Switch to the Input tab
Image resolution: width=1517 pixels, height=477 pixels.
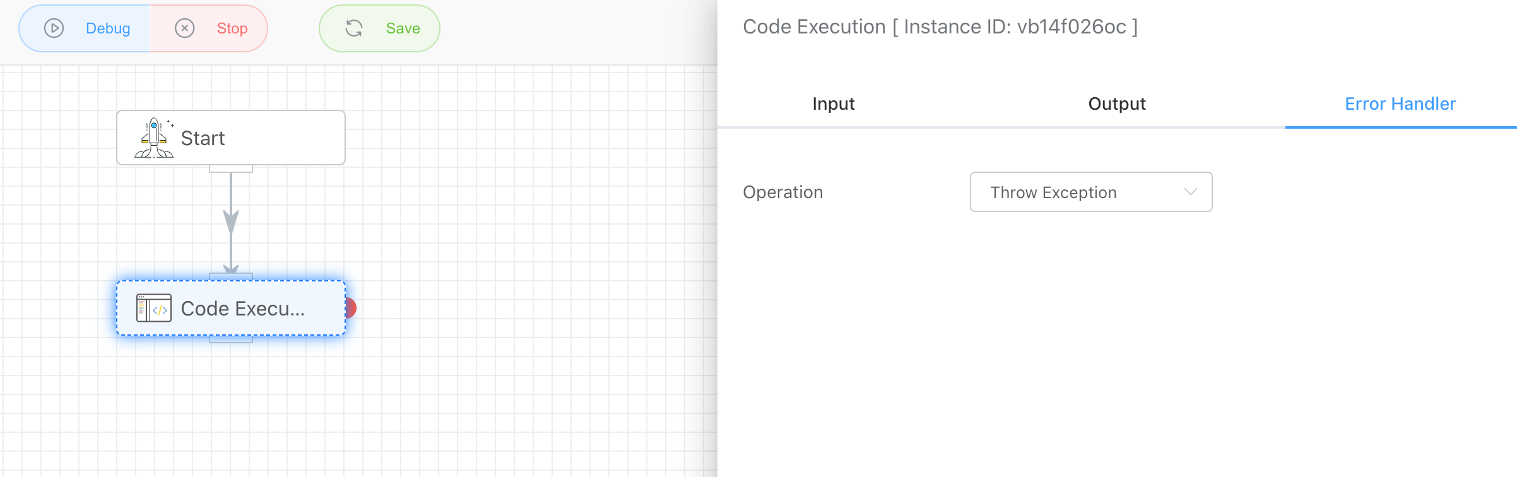(x=833, y=103)
